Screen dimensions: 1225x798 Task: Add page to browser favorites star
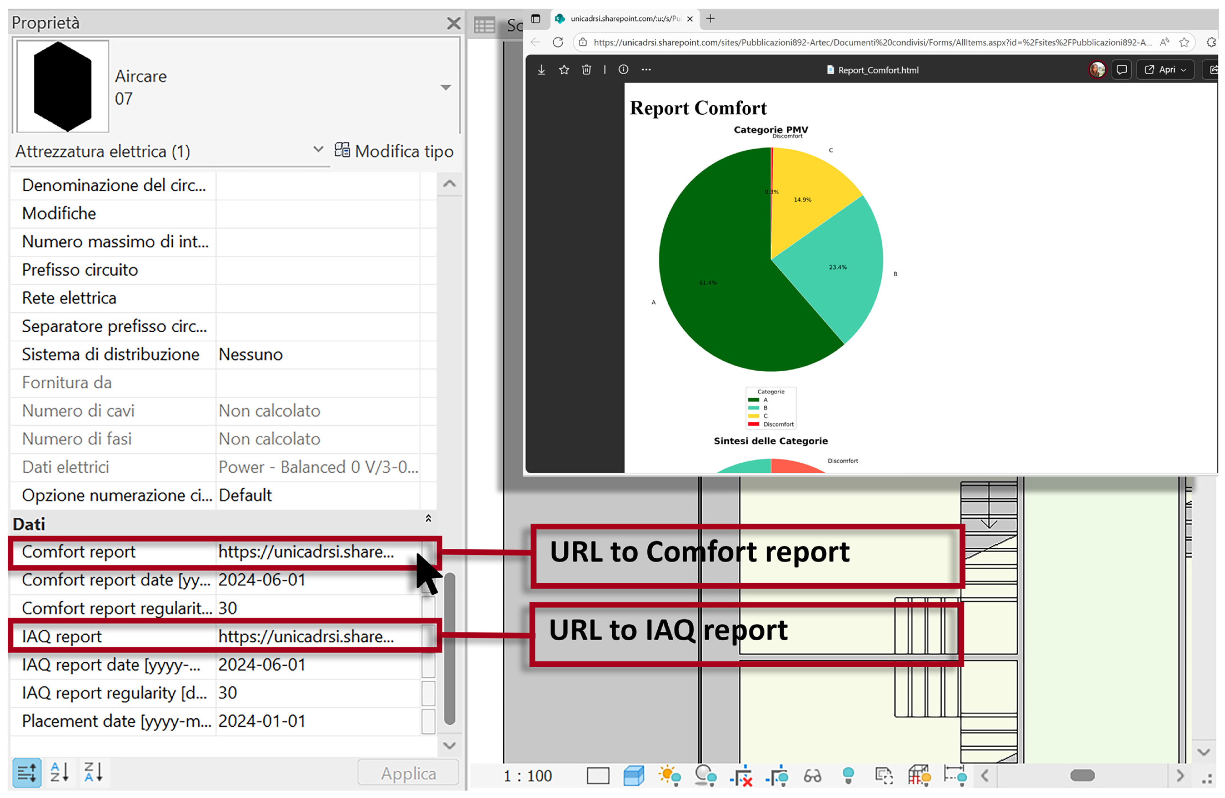pos(1184,42)
